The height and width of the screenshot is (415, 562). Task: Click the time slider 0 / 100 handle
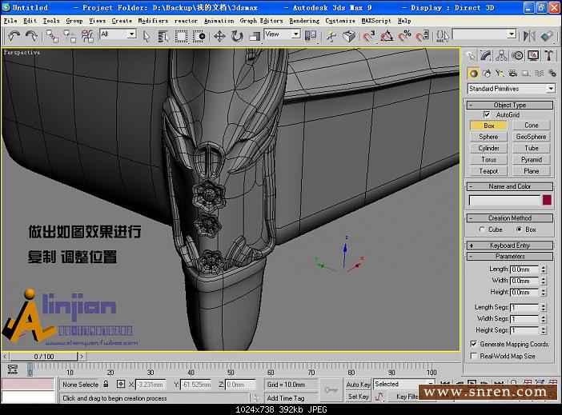pyautogui.click(x=44, y=357)
